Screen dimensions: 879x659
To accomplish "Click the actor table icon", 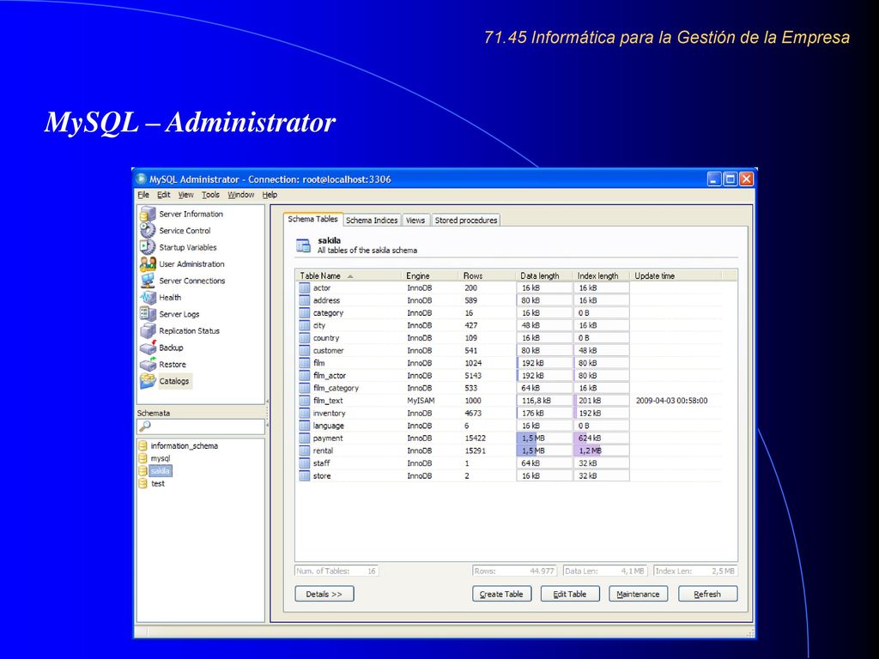I will click(x=305, y=288).
